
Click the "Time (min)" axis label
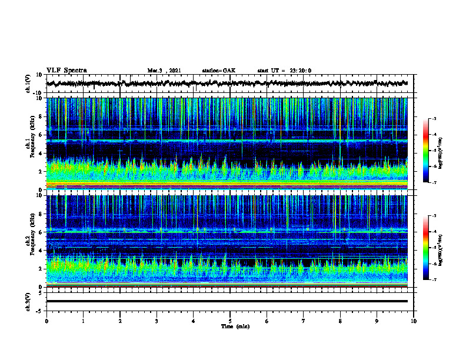(235, 326)
